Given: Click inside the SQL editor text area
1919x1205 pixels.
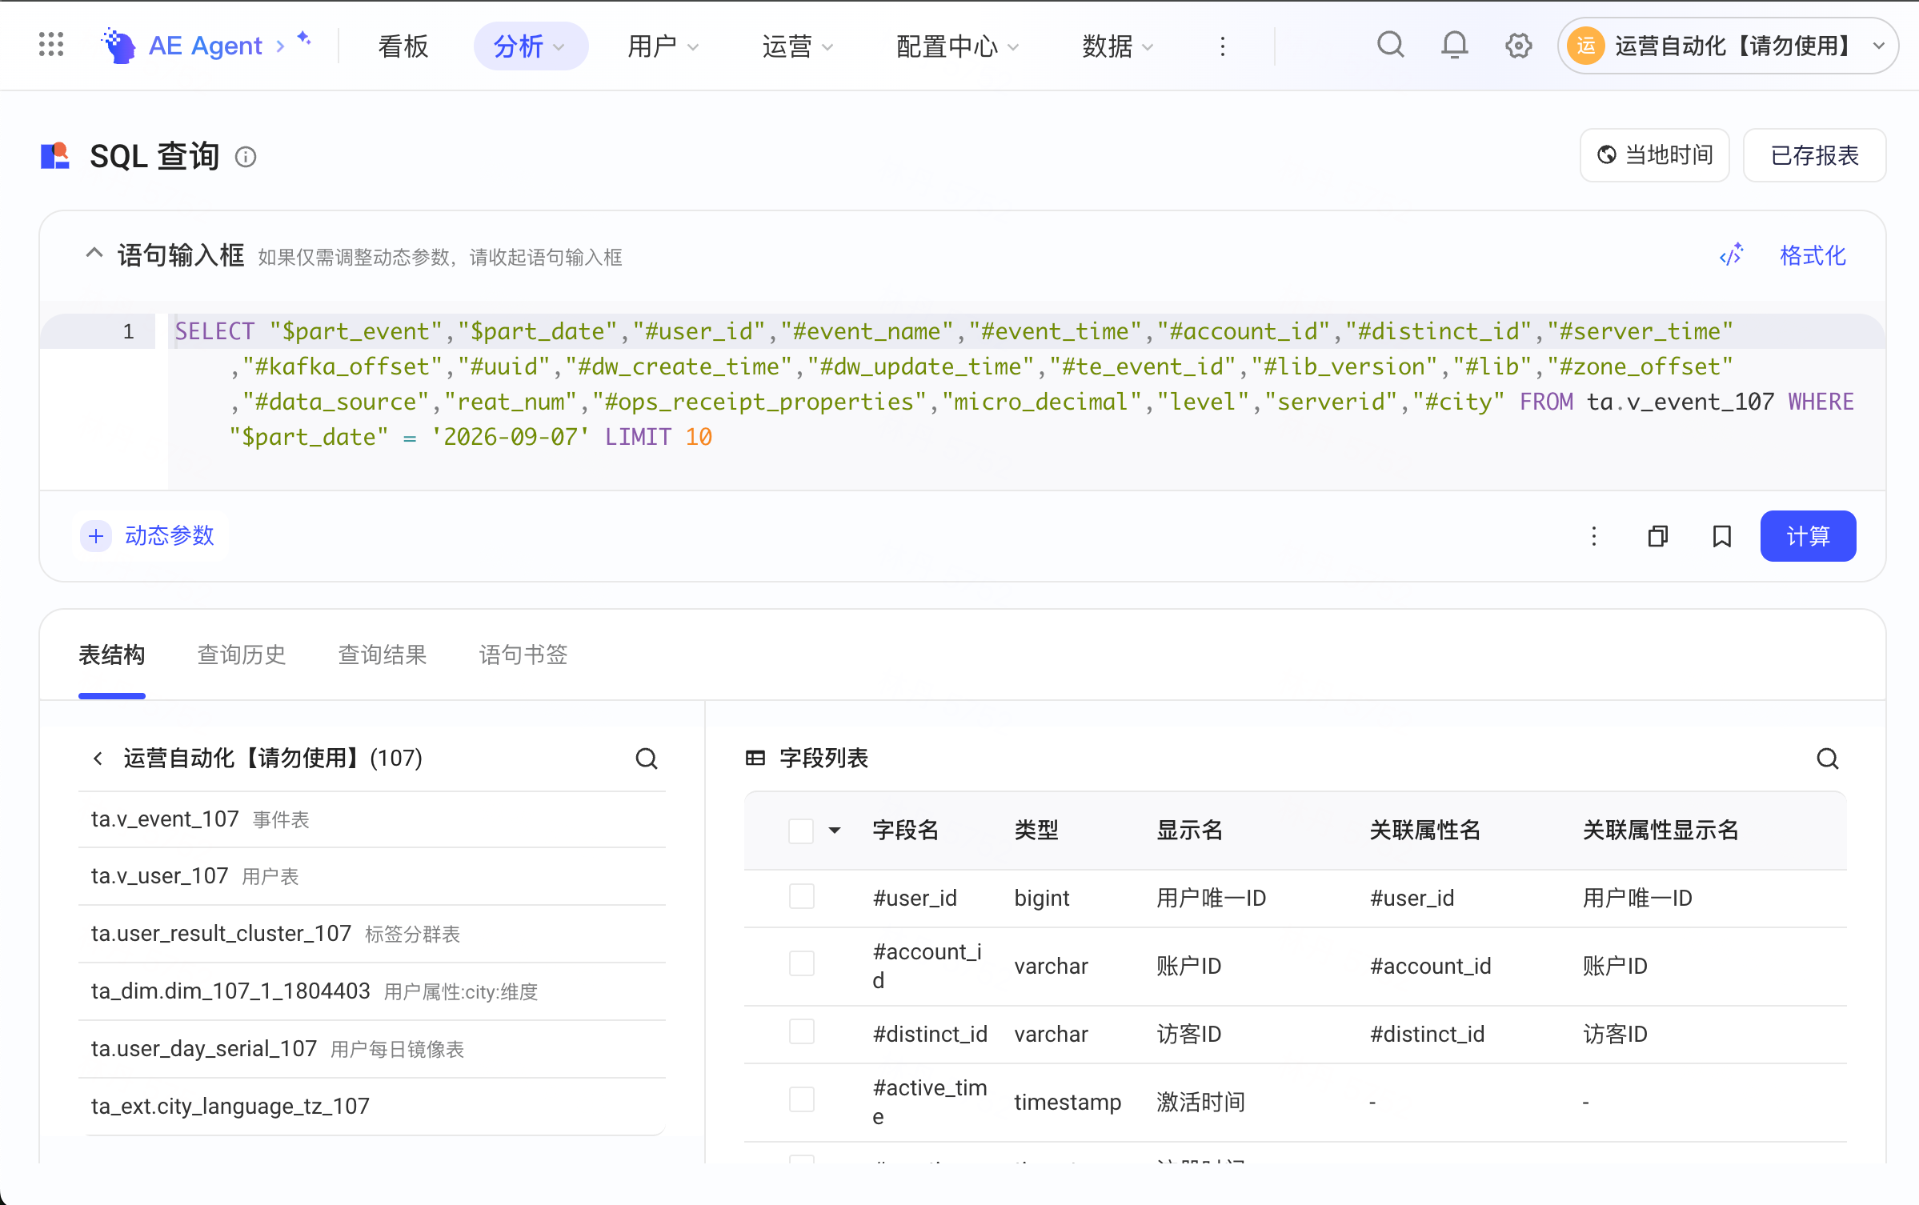Looking at the screenshot, I should (x=1026, y=400).
